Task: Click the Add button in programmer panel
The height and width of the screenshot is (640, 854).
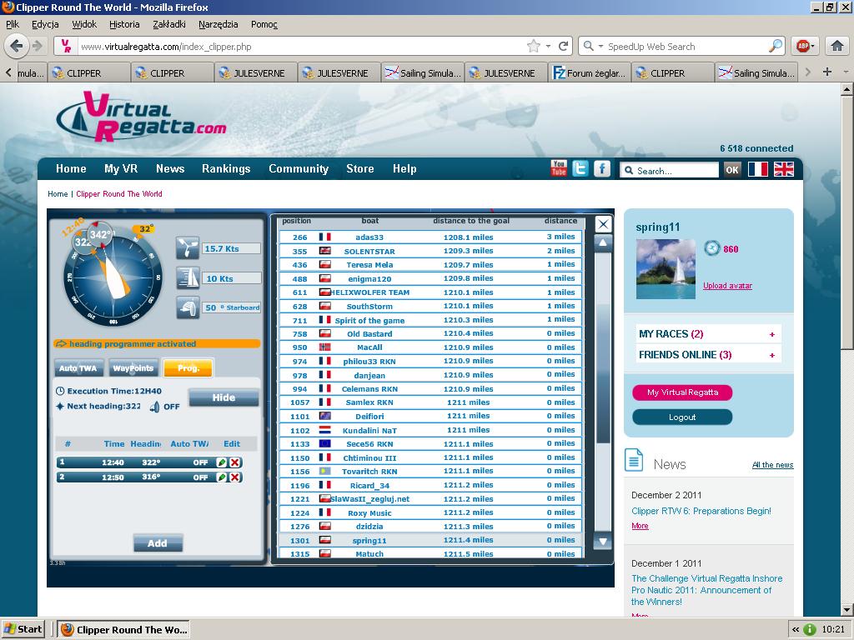Action: [158, 543]
